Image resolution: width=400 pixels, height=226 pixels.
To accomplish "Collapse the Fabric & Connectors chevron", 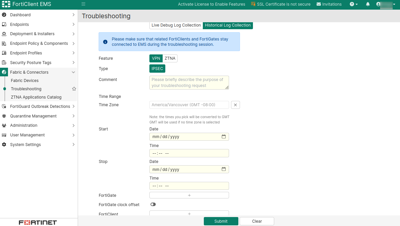I will tap(73, 72).
